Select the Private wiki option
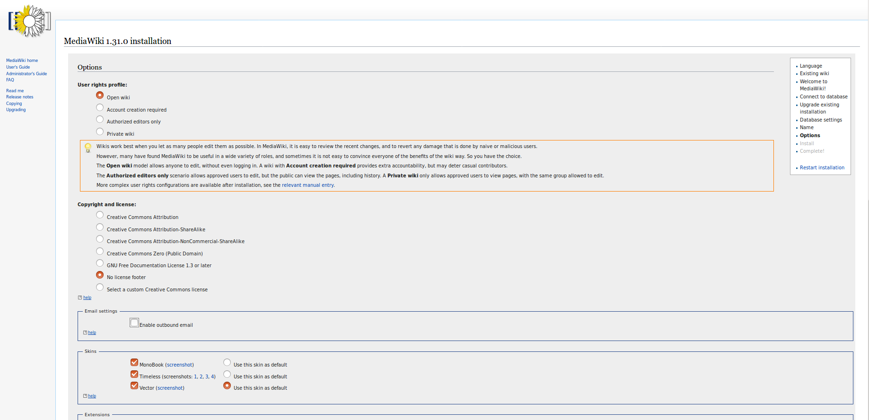Screen dimensions: 869x420 point(100,131)
